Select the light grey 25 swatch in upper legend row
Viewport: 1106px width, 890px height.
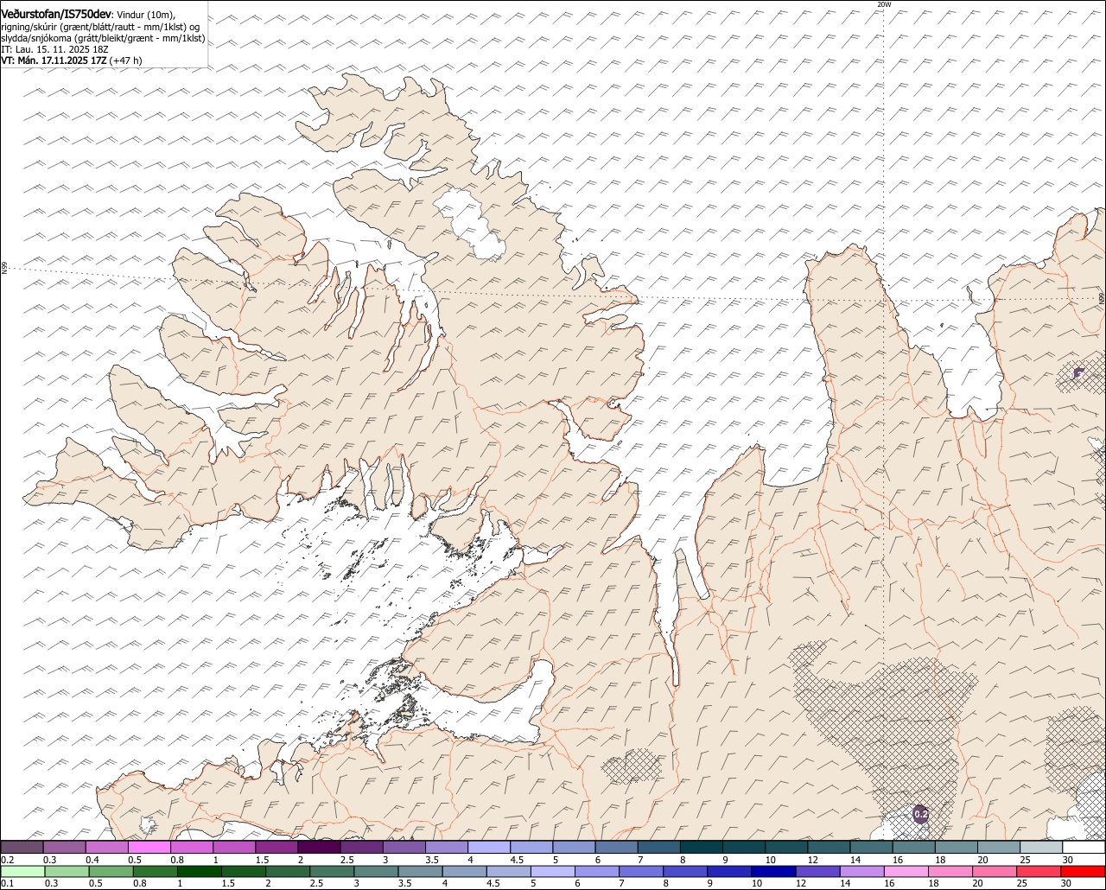(x=1042, y=847)
